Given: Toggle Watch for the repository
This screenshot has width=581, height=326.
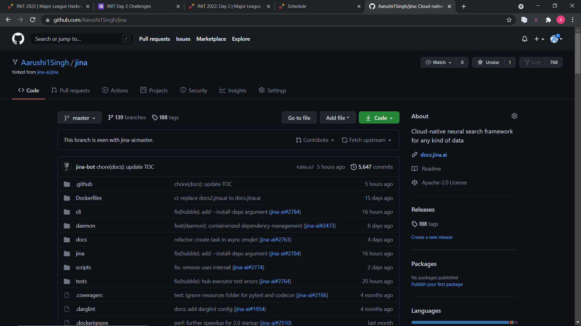Looking at the screenshot, I should pyautogui.click(x=438, y=62).
